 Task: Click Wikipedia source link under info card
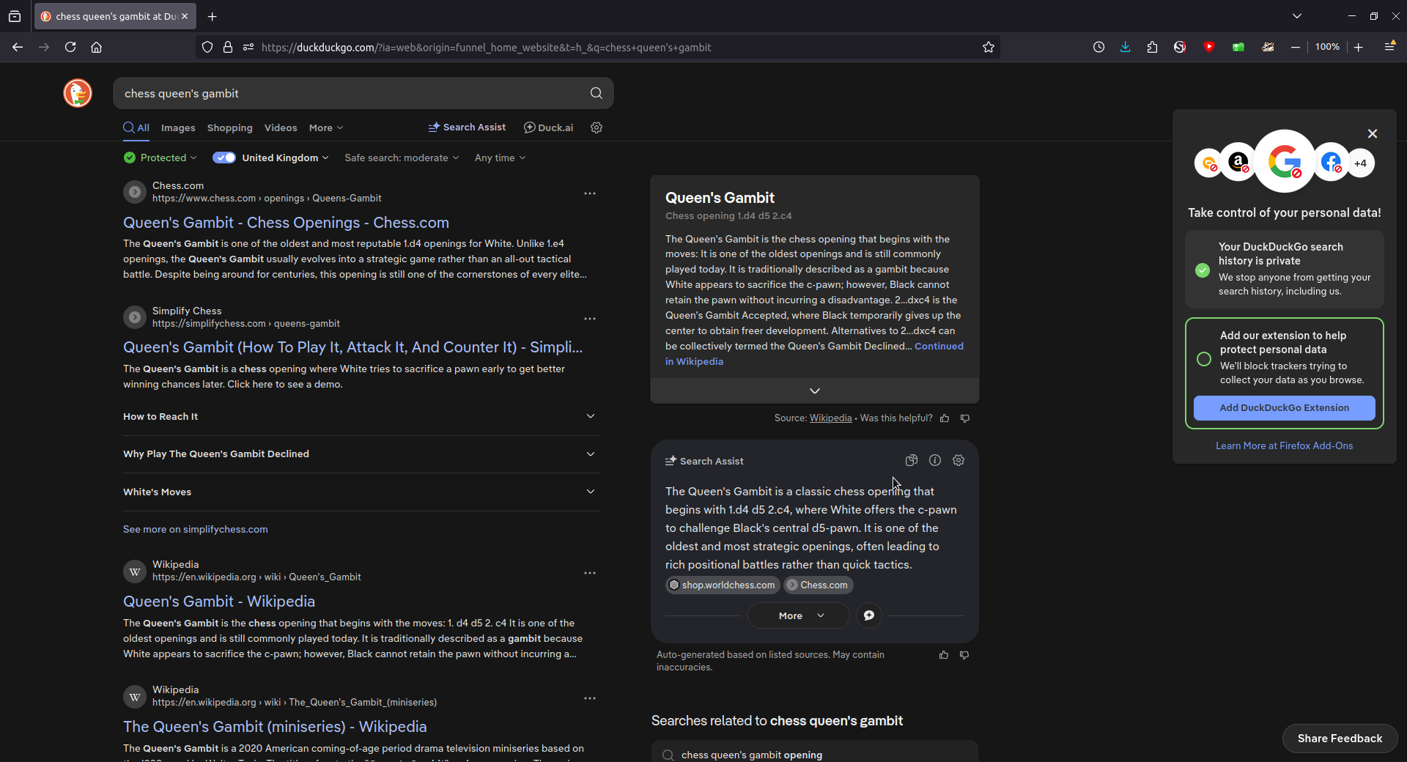click(x=830, y=418)
